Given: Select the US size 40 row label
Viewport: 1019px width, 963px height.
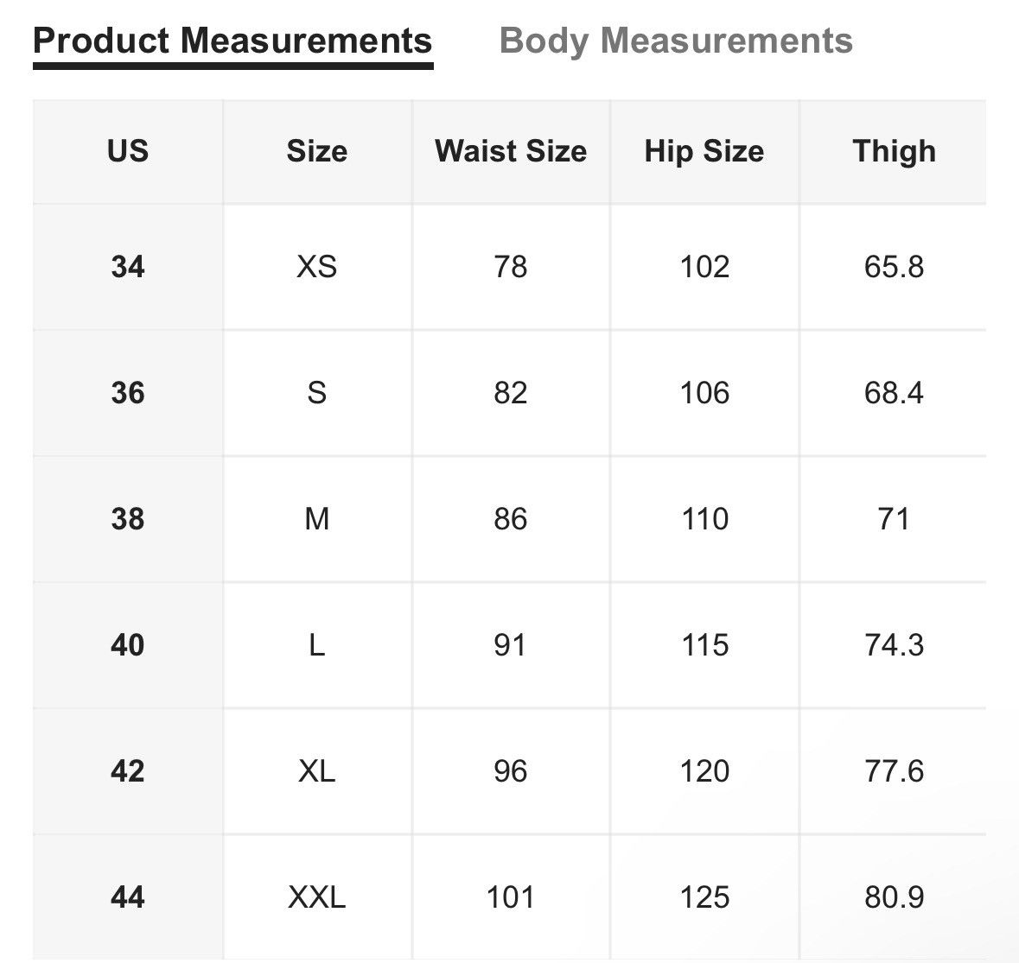Looking at the screenshot, I should point(128,645).
